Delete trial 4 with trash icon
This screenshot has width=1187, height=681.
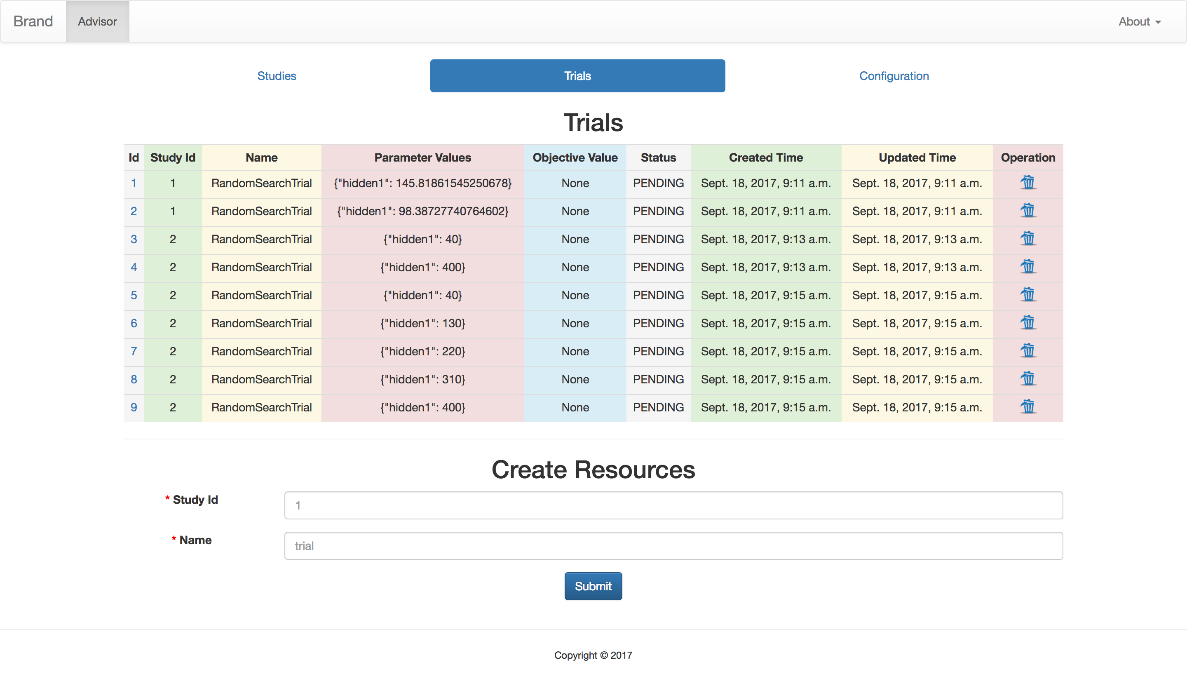(1027, 267)
